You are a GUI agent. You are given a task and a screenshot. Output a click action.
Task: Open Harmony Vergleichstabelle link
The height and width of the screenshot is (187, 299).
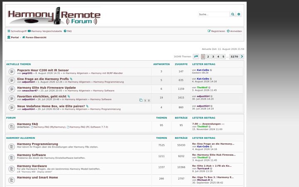45,31
